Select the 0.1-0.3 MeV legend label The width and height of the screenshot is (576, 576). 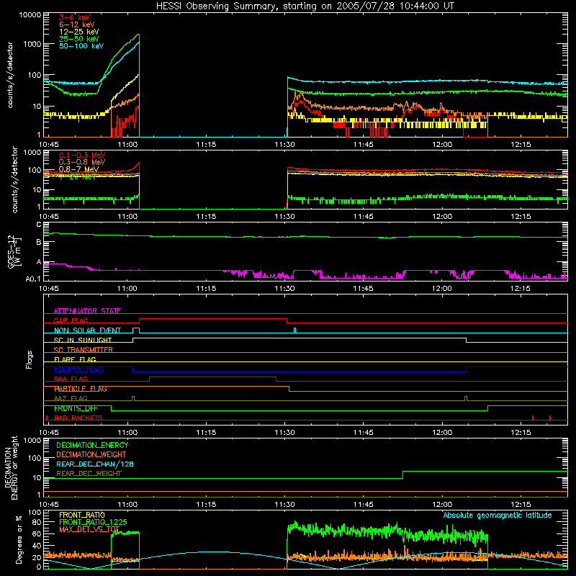pyautogui.click(x=82, y=156)
